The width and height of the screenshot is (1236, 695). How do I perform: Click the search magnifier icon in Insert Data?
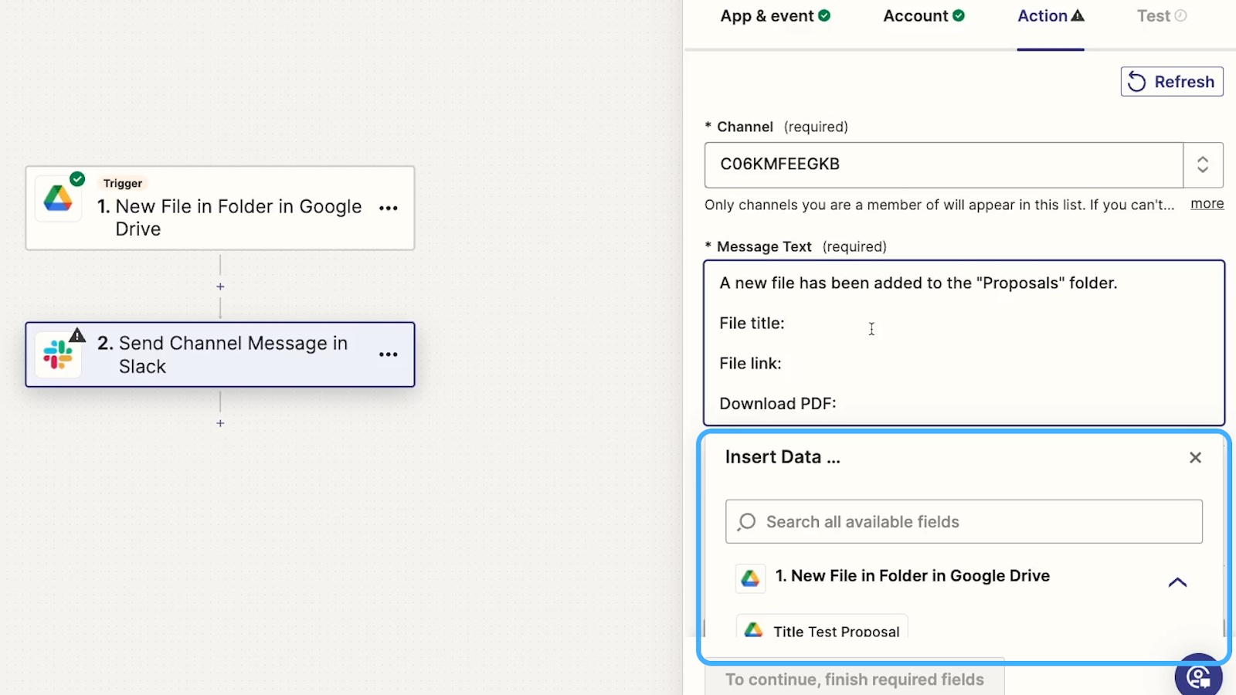pos(746,522)
